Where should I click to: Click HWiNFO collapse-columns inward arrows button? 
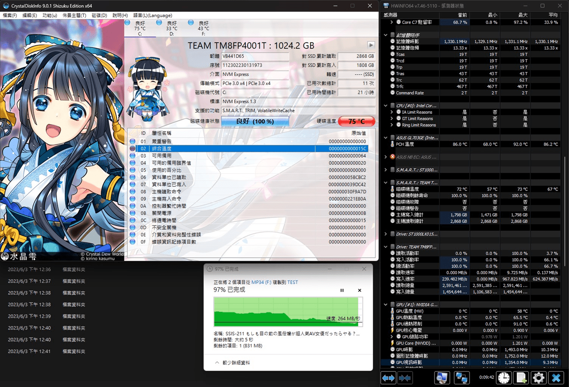405,378
